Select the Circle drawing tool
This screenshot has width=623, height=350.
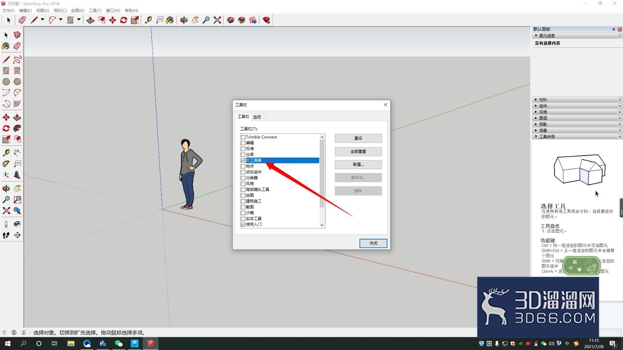pyautogui.click(x=6, y=82)
